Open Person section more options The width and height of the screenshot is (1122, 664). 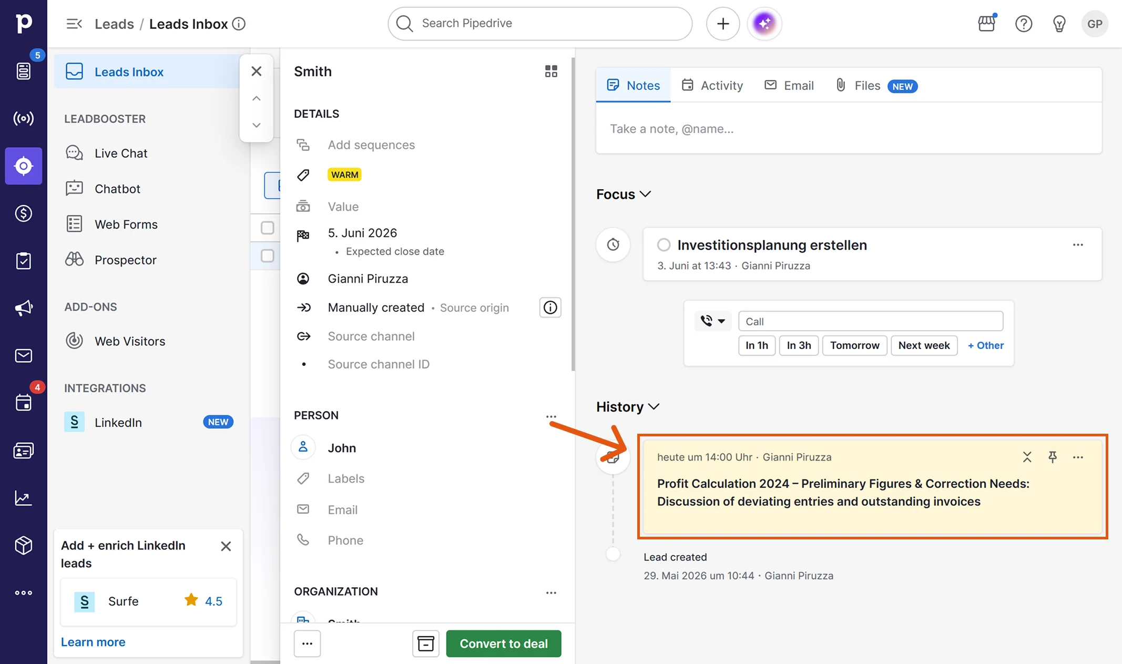tap(551, 416)
